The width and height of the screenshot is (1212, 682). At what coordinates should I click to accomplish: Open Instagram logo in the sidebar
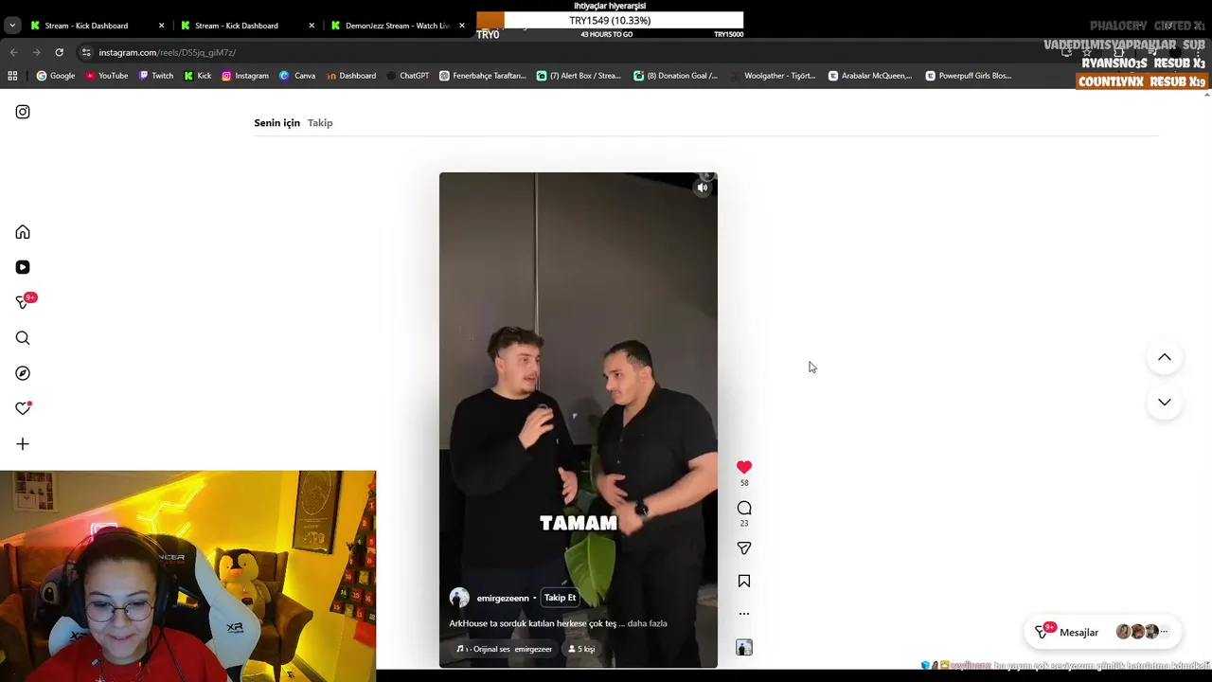coord(23,112)
